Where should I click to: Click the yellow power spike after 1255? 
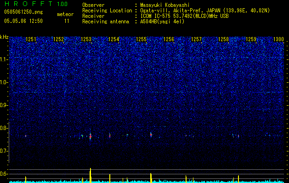pyautogui.click(x=151, y=178)
